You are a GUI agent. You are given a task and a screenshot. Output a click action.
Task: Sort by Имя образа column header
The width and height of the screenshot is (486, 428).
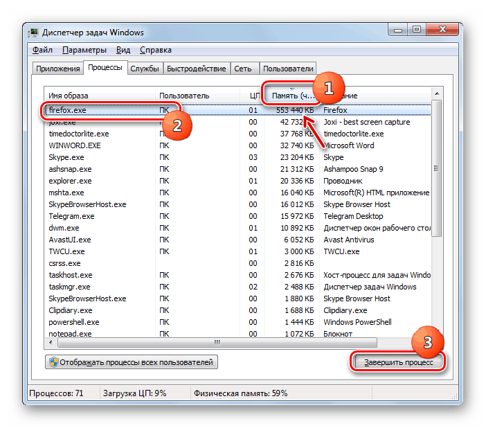[x=99, y=96]
